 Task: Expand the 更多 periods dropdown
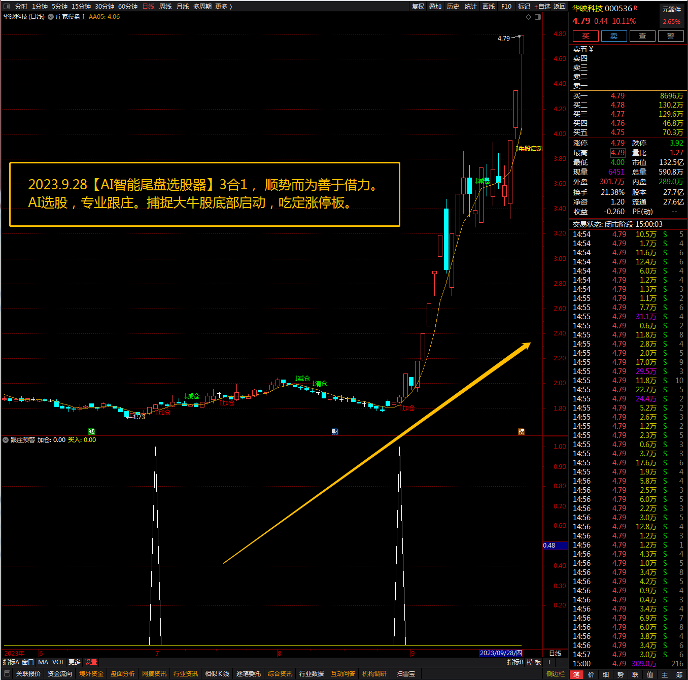pyautogui.click(x=223, y=7)
